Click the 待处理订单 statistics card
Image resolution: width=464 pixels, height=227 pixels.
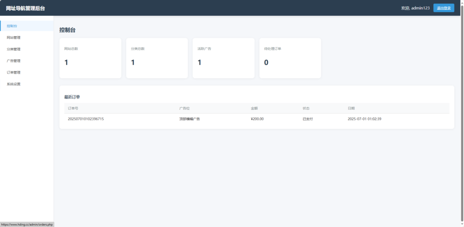click(290, 58)
